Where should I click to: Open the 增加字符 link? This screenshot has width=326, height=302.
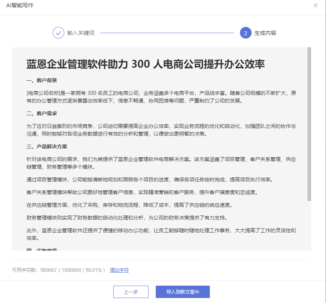tap(119, 270)
